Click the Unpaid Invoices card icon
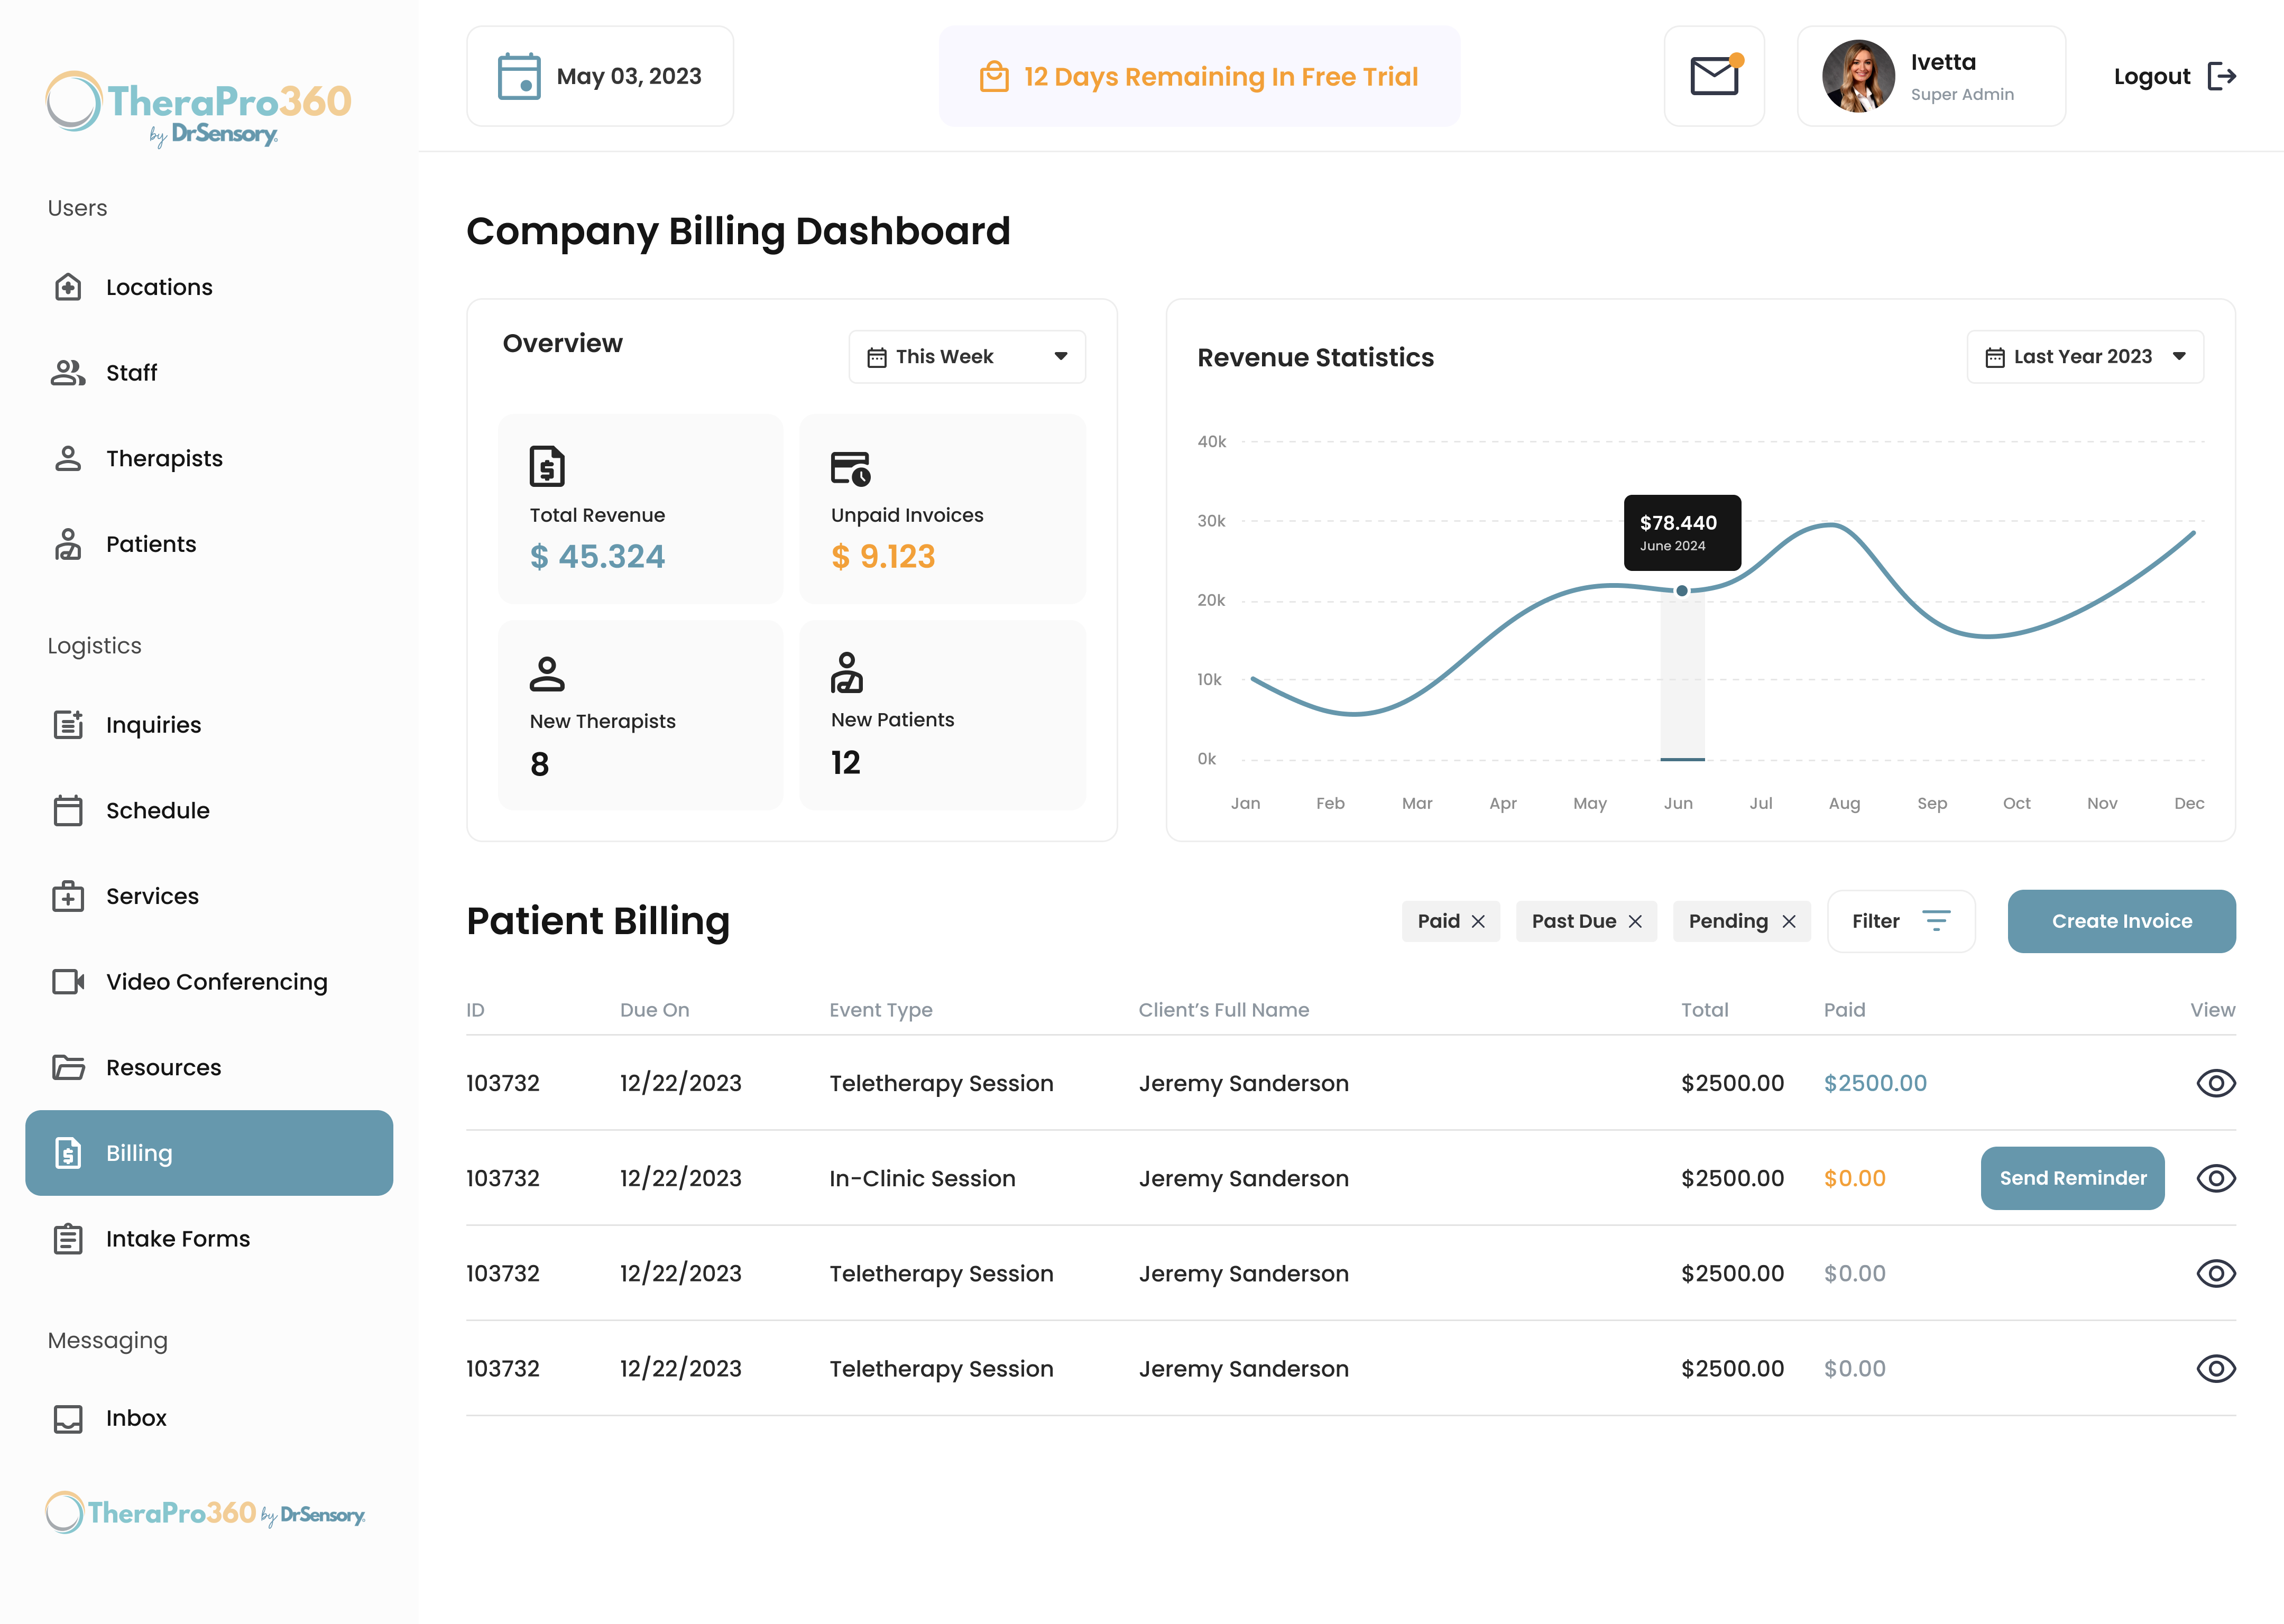The height and width of the screenshot is (1624, 2284). 851,468
